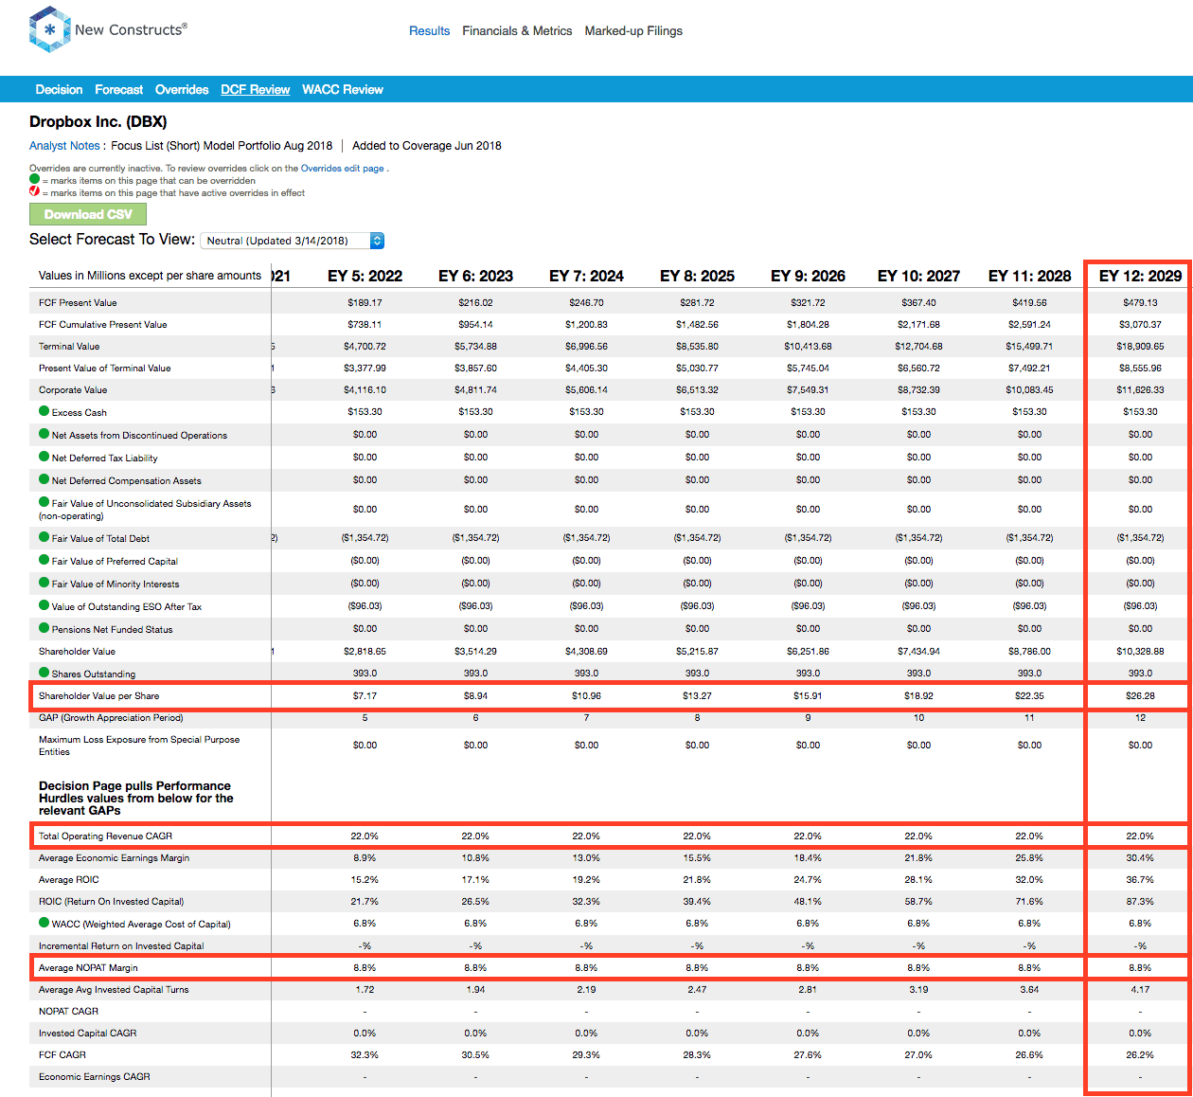Click the $11,626.33 corporate value cell
Screen dimensions: 1193x1097
tap(1140, 390)
